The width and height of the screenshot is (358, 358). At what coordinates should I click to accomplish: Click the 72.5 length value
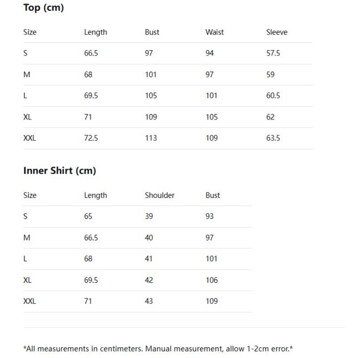coord(91,138)
